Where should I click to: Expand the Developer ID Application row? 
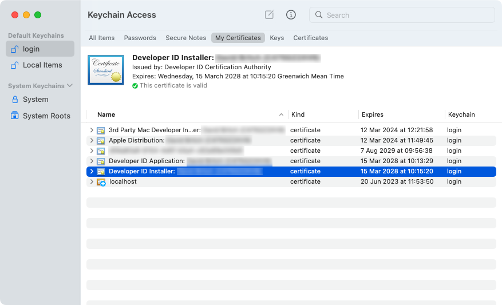[x=92, y=161]
